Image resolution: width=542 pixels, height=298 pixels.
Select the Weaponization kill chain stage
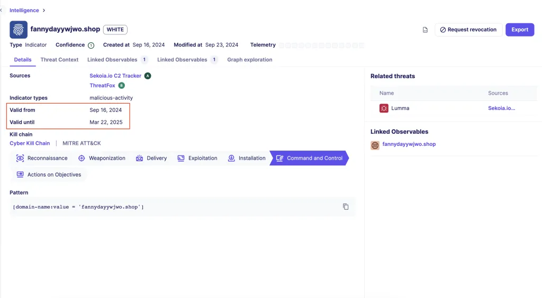pos(102,158)
